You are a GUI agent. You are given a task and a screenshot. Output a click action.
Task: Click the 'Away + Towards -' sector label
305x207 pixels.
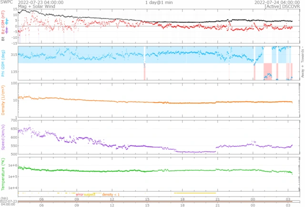(303, 62)
